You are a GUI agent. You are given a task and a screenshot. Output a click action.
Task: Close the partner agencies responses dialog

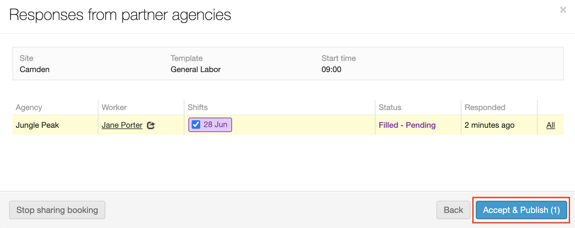click(x=563, y=10)
